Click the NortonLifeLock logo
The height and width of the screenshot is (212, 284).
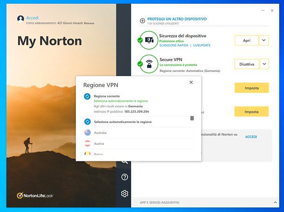click(35, 195)
